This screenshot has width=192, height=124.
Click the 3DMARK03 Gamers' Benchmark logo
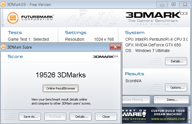pos(156,18)
